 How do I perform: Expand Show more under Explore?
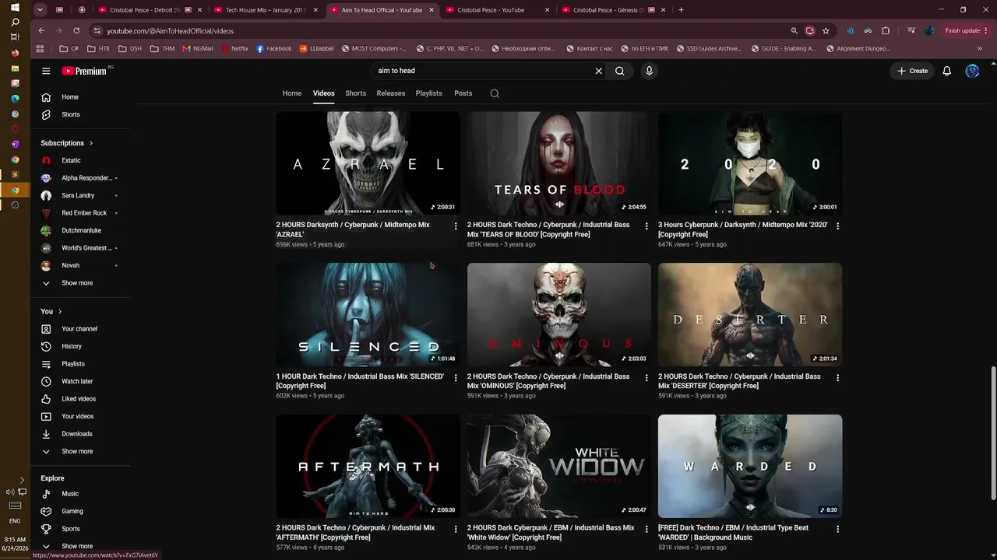(x=77, y=546)
